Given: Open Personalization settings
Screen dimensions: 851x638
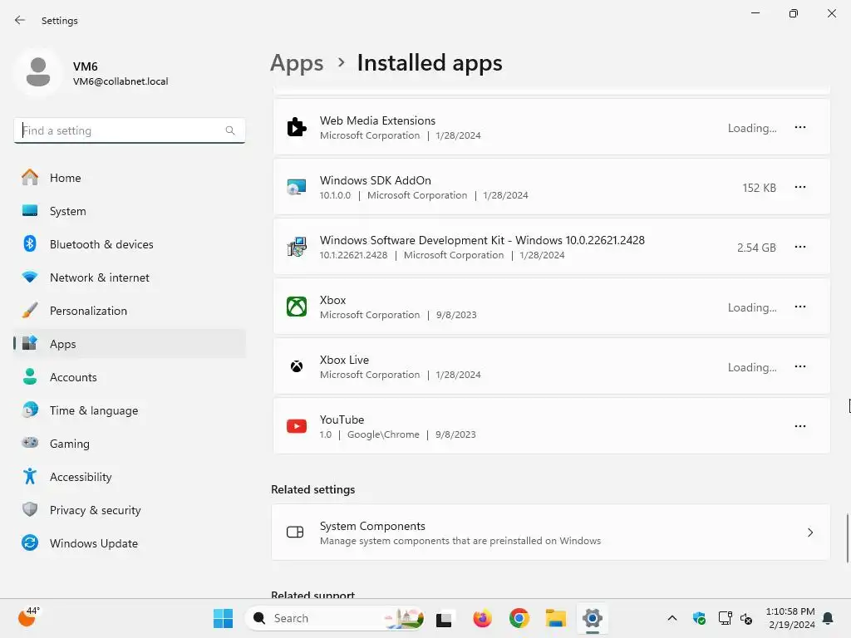Looking at the screenshot, I should tap(129, 311).
